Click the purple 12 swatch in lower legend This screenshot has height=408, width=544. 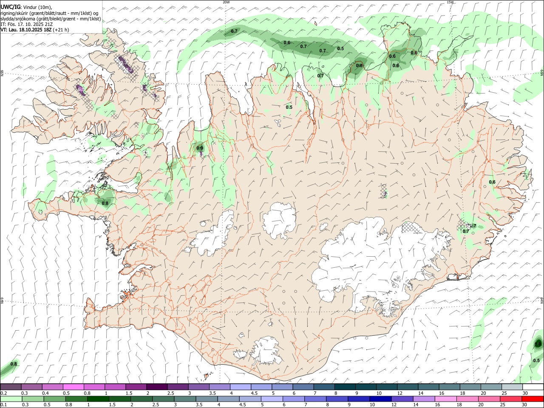402,399
